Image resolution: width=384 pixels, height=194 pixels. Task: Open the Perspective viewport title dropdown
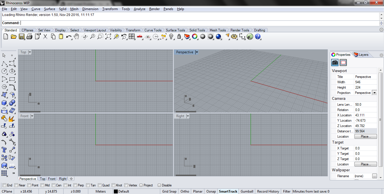point(197,52)
